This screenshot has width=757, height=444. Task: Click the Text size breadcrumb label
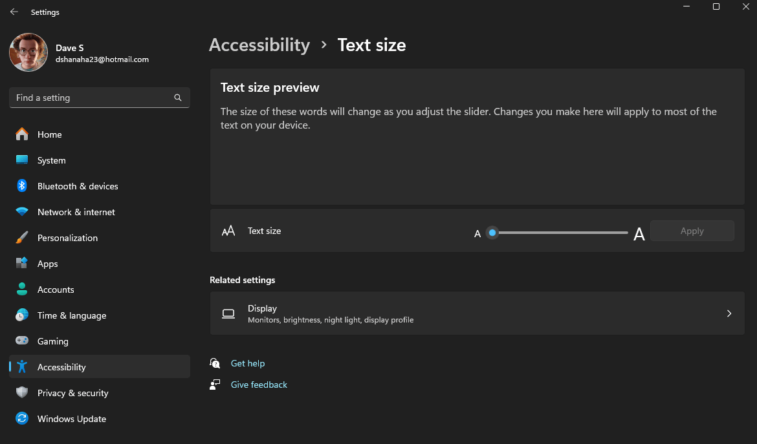coord(371,45)
